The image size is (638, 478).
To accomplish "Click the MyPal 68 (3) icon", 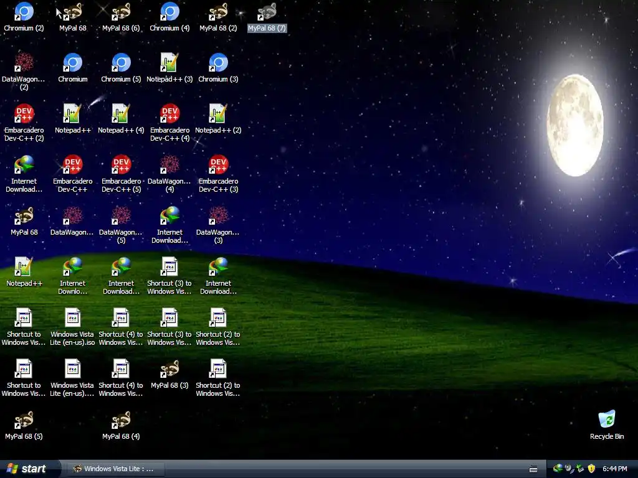I will pyautogui.click(x=169, y=374).
